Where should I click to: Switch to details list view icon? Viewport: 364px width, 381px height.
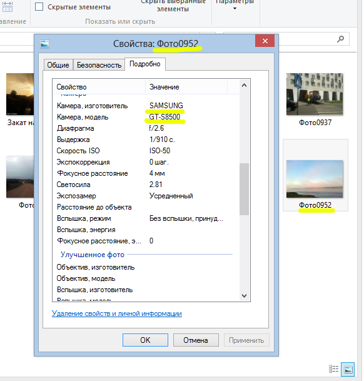pyautogui.click(x=333, y=369)
